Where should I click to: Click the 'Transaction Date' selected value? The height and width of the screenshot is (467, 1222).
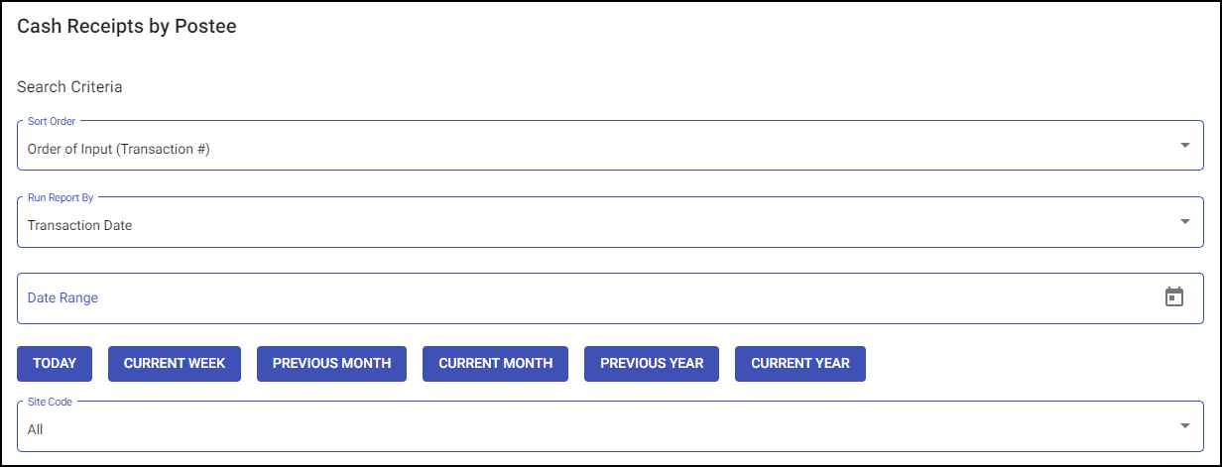(x=79, y=225)
